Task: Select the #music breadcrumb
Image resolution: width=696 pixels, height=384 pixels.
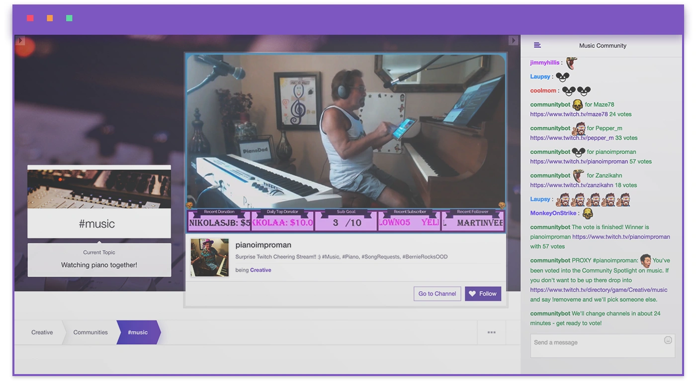Action: [x=138, y=332]
